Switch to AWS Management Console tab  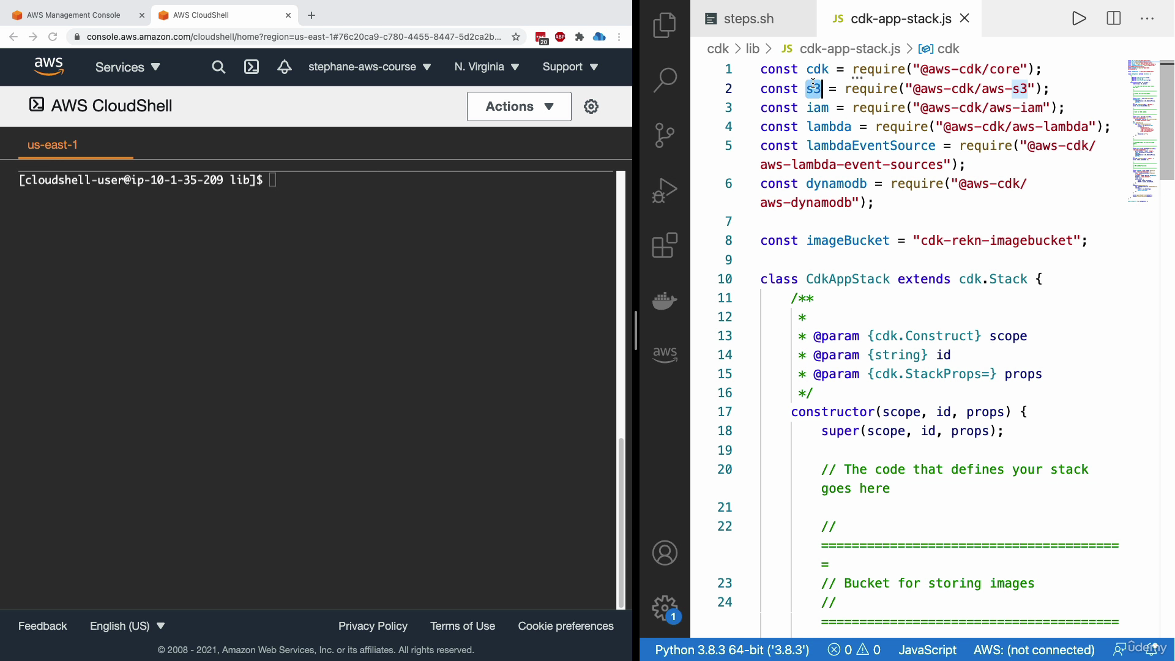pos(73,15)
